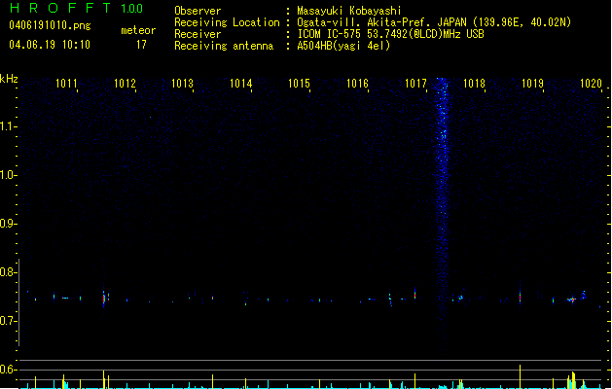The image size is (612, 389).
Task: Click the HROFFT 1.0.0 title text
Action: (77, 8)
